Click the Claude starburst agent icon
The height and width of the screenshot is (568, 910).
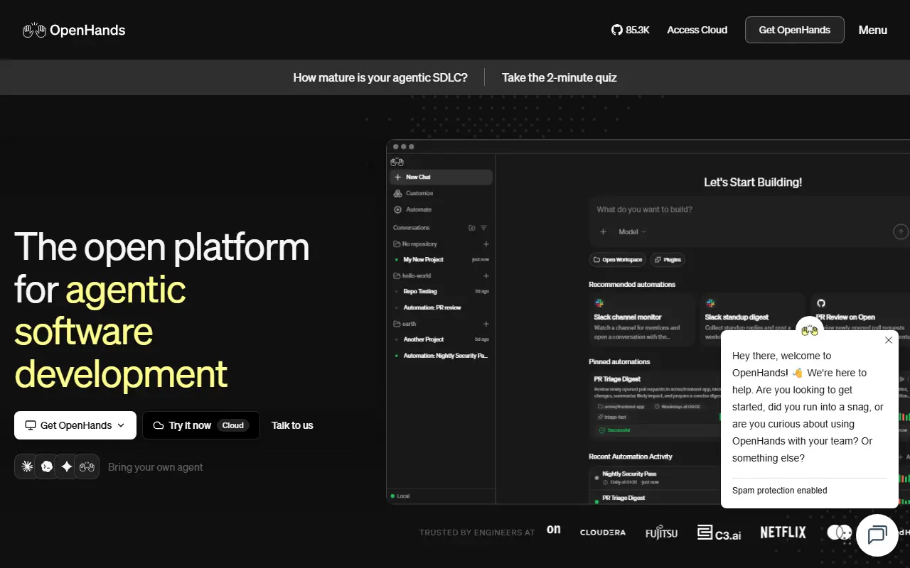pos(27,466)
